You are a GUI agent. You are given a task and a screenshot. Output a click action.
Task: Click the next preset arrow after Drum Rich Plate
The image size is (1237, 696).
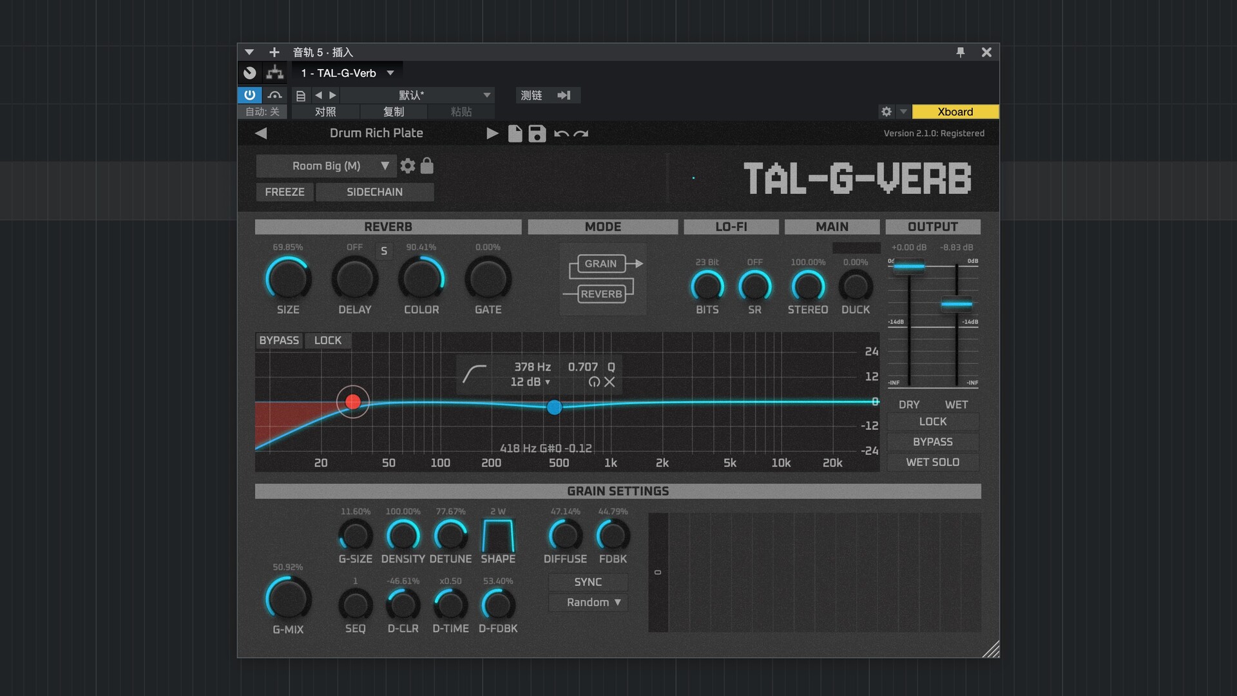pyautogui.click(x=492, y=133)
